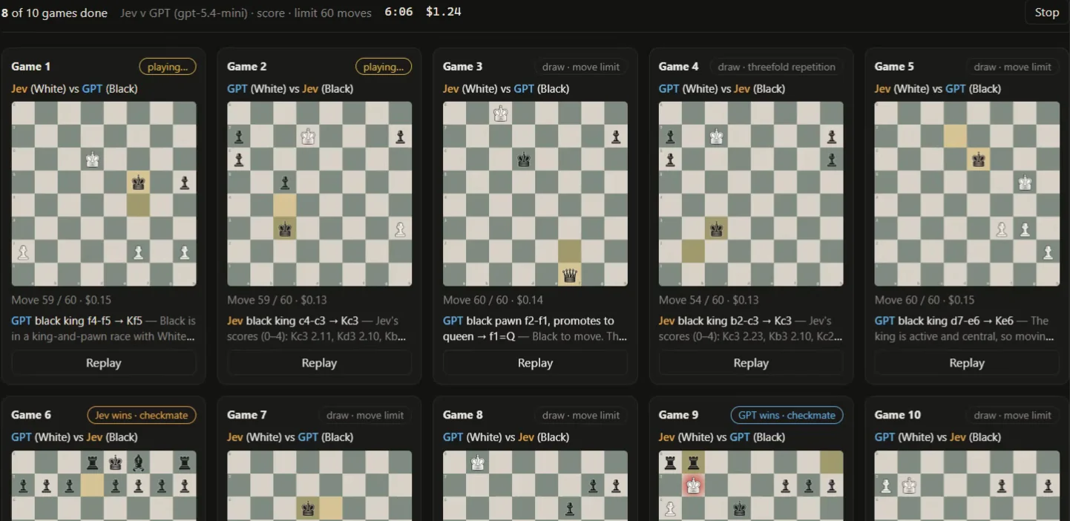Click the Game 8 title

click(x=463, y=416)
